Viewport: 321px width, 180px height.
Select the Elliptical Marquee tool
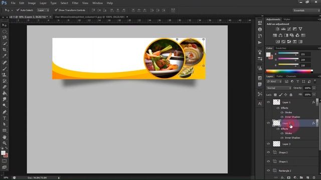[5, 31]
